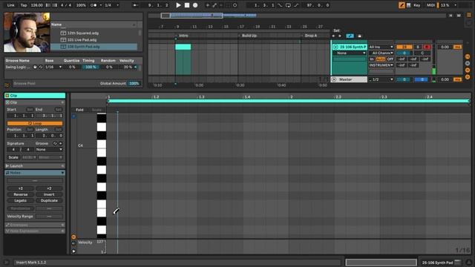
Task: Jump to previous locator arrow
Action: coord(334,36)
